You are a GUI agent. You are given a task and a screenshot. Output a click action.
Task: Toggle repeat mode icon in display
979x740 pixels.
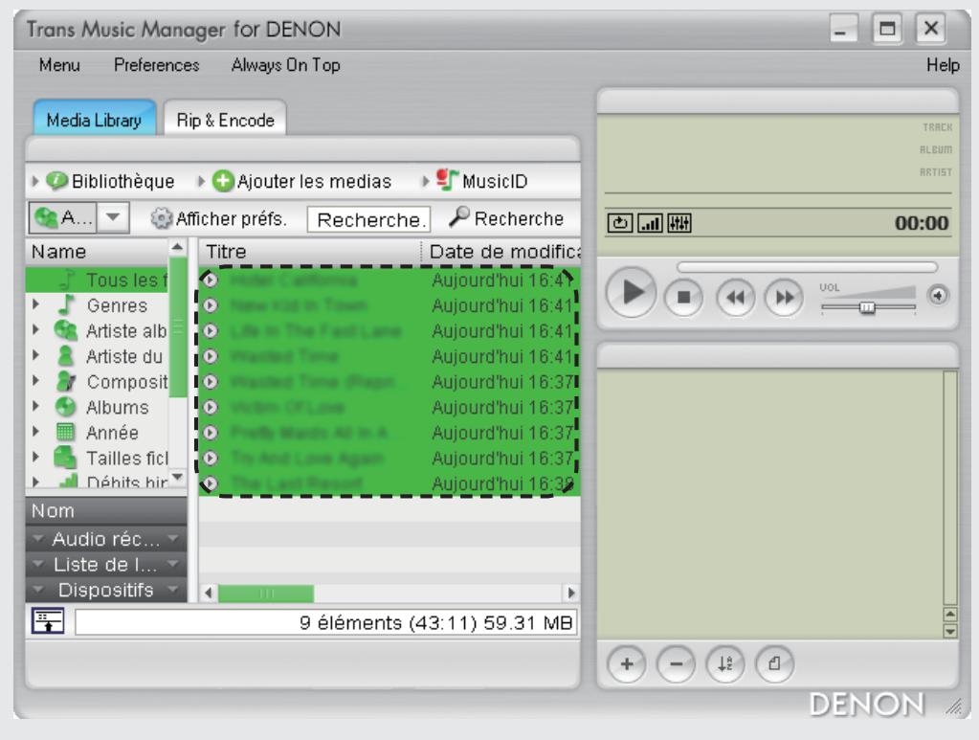coord(619,223)
